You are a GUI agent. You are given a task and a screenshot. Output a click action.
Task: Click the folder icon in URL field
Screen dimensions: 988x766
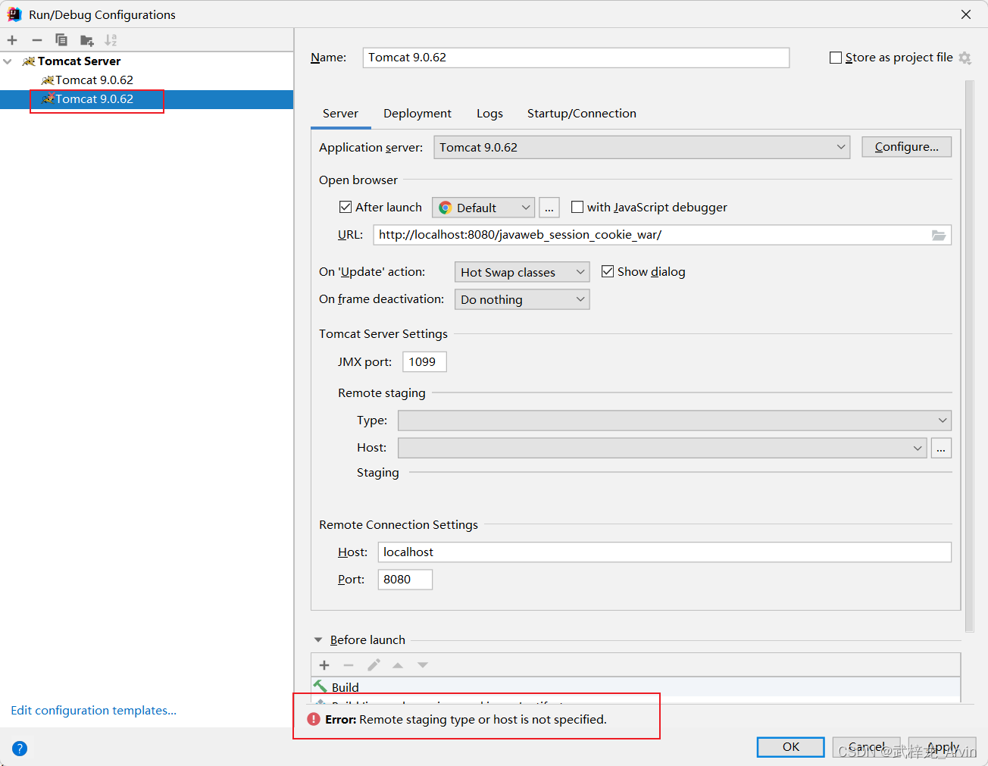[x=939, y=236]
